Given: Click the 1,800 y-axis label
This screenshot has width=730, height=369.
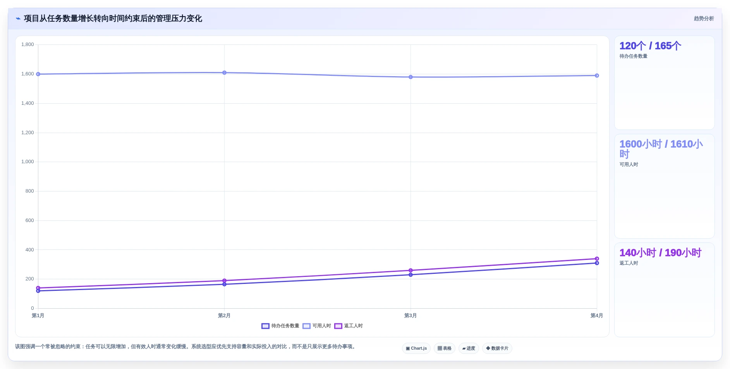Looking at the screenshot, I should click(x=27, y=44).
